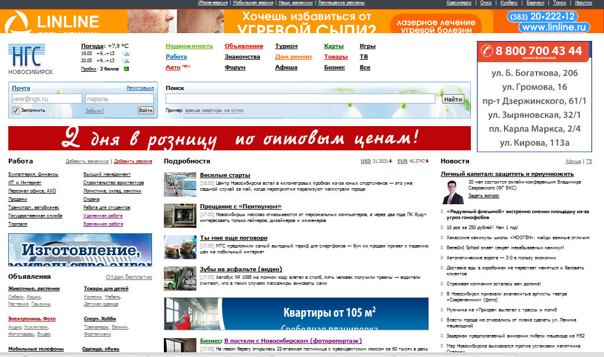Toggle the Запомнить checkbox
This screenshot has width=604, height=357.
15,110
